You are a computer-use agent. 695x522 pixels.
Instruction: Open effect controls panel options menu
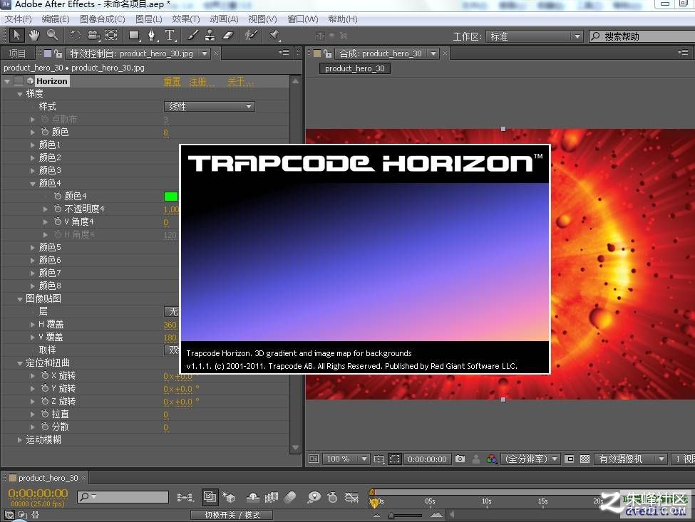click(x=284, y=53)
